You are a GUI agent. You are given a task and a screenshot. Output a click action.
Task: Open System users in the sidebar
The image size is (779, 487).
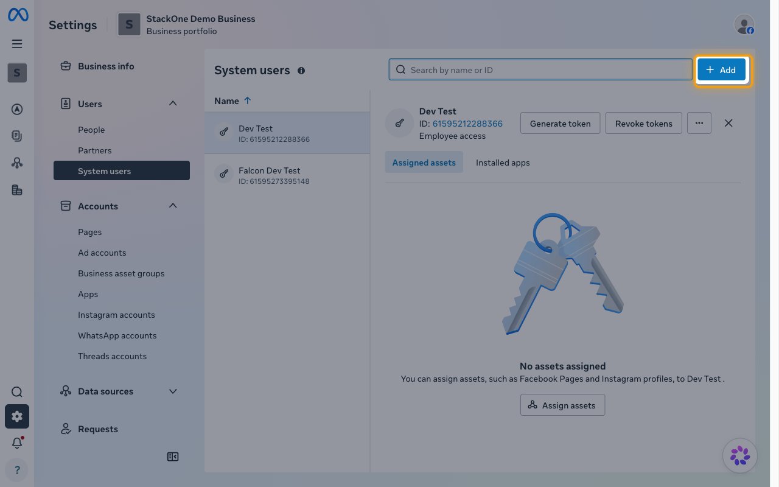122,171
